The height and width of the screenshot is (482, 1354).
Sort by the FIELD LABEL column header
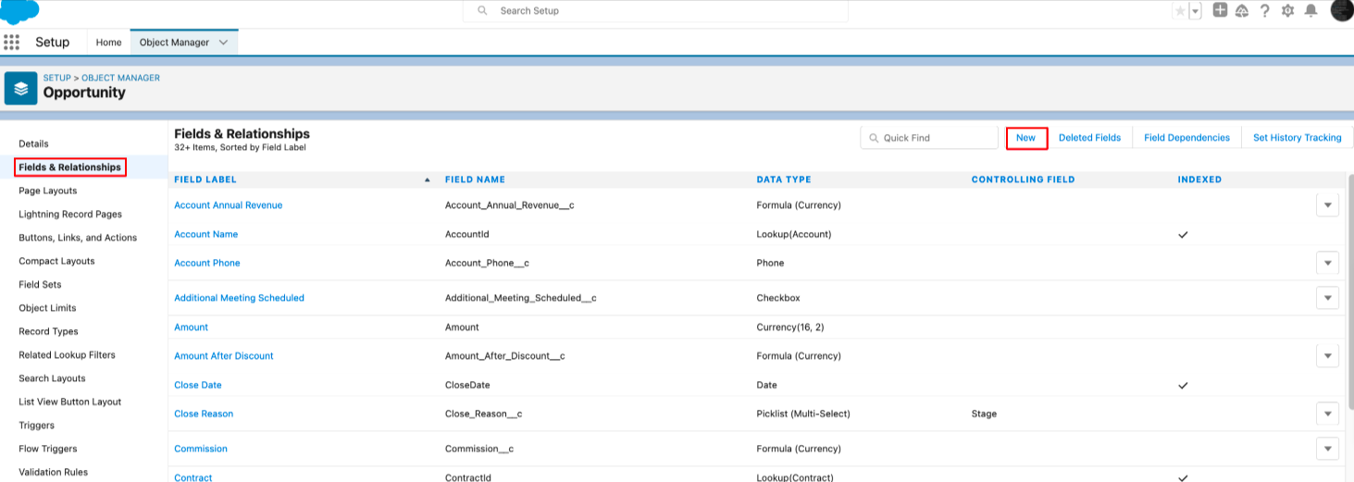point(205,179)
